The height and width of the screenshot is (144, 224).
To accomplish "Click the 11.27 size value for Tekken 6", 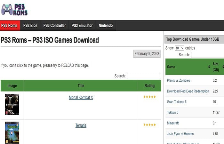I will point(216,113).
